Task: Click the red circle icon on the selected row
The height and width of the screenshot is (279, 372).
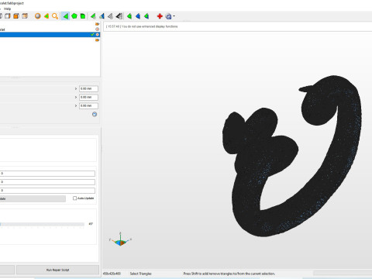Action: [x=98, y=34]
